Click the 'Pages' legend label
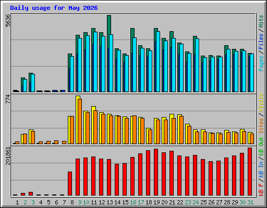Viewport: 267px width, 208px height. 261,63
